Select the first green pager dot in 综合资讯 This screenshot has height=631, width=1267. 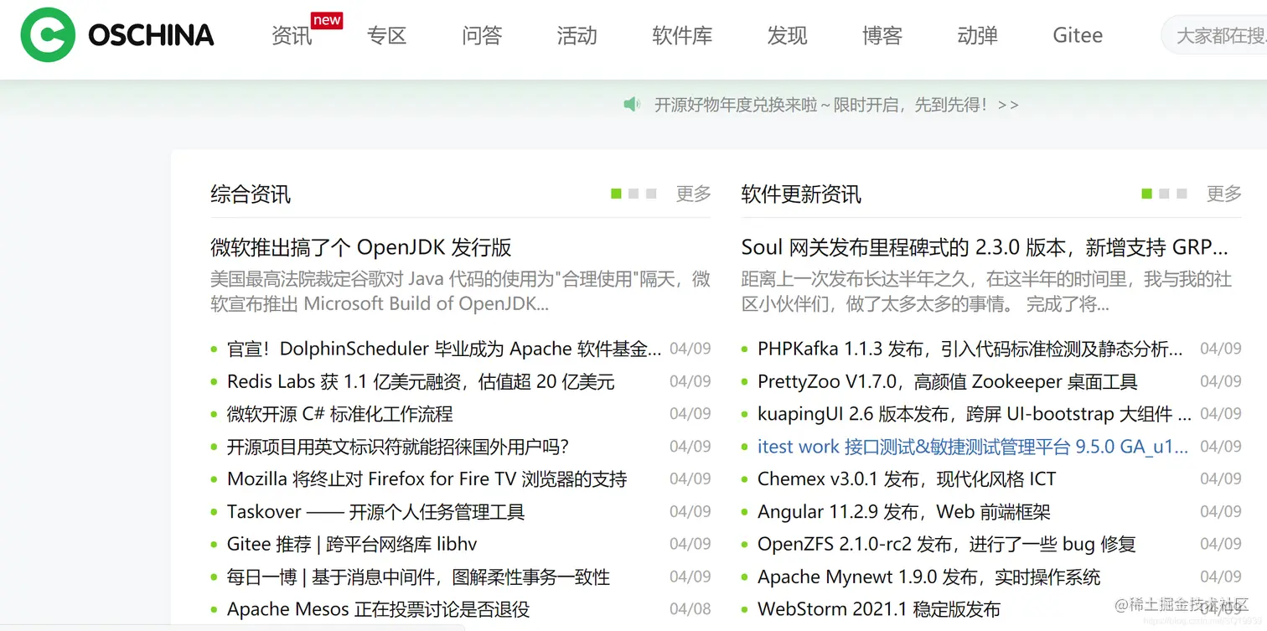click(x=617, y=194)
